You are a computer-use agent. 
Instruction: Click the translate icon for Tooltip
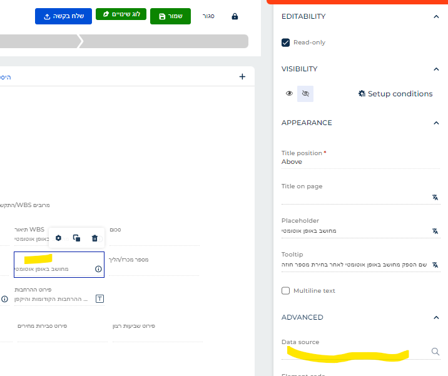[435, 265]
